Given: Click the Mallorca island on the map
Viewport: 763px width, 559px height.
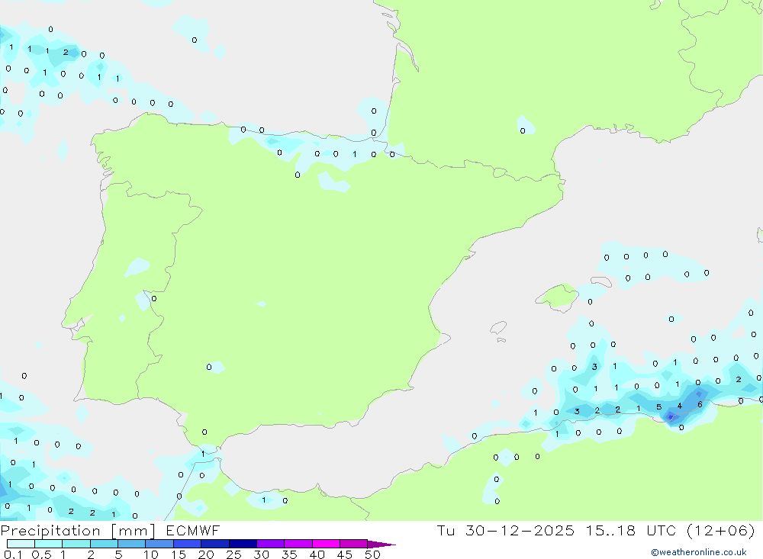Looking at the screenshot, I should pyautogui.click(x=557, y=297).
